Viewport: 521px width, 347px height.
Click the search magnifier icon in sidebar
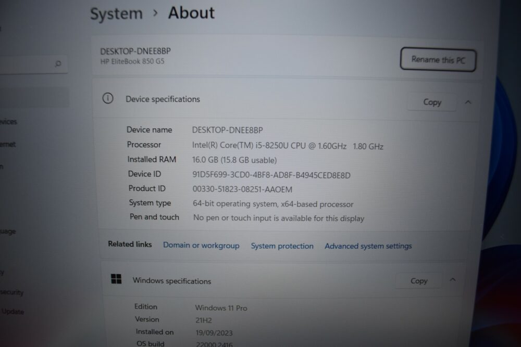(58, 63)
